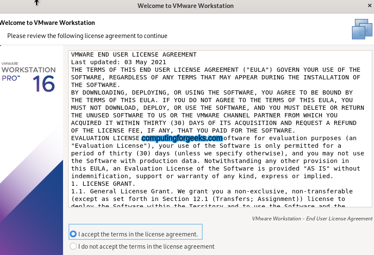Select the do not accept option

[72, 246]
